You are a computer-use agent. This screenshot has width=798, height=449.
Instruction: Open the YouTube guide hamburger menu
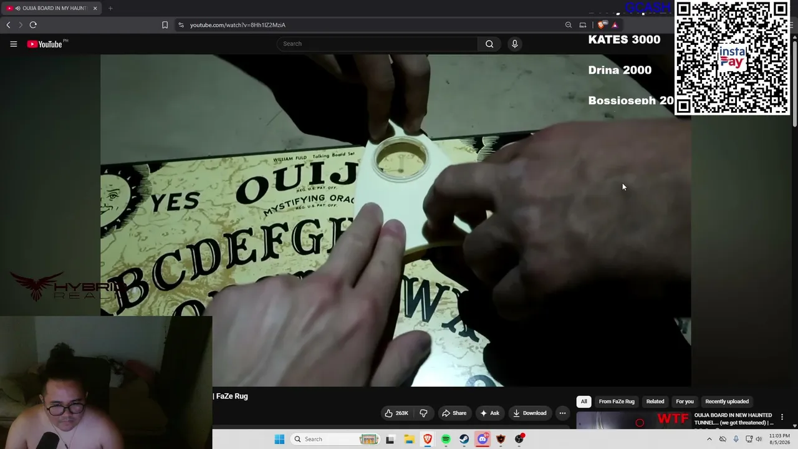click(13, 44)
